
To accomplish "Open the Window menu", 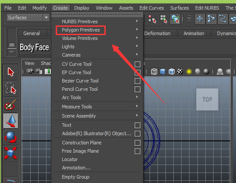I will point(104,8).
